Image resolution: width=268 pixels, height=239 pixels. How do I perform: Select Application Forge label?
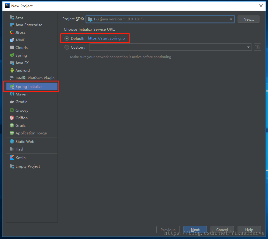click(x=31, y=133)
